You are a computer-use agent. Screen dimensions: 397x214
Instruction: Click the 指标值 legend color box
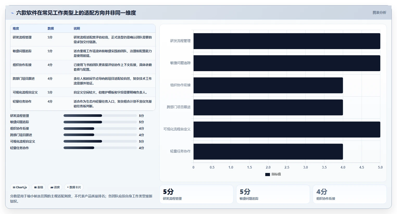[x=268, y=175]
